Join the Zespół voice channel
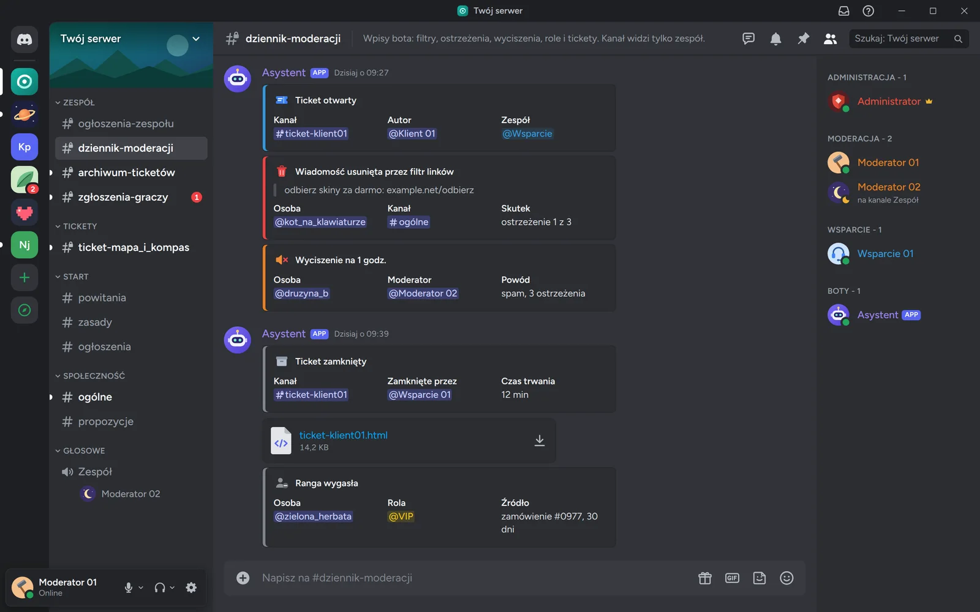Viewport: 980px width, 612px height. [x=131, y=472]
